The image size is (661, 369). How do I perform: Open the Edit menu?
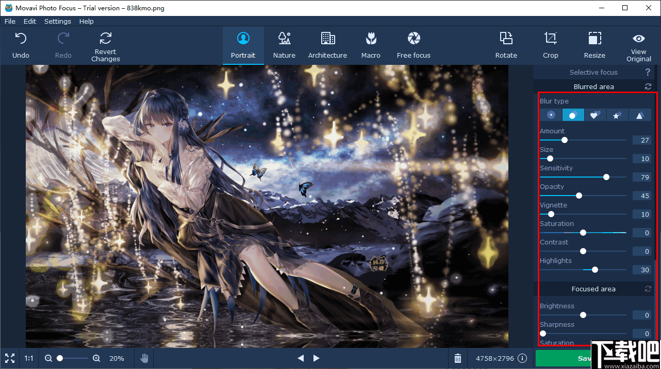coord(30,21)
